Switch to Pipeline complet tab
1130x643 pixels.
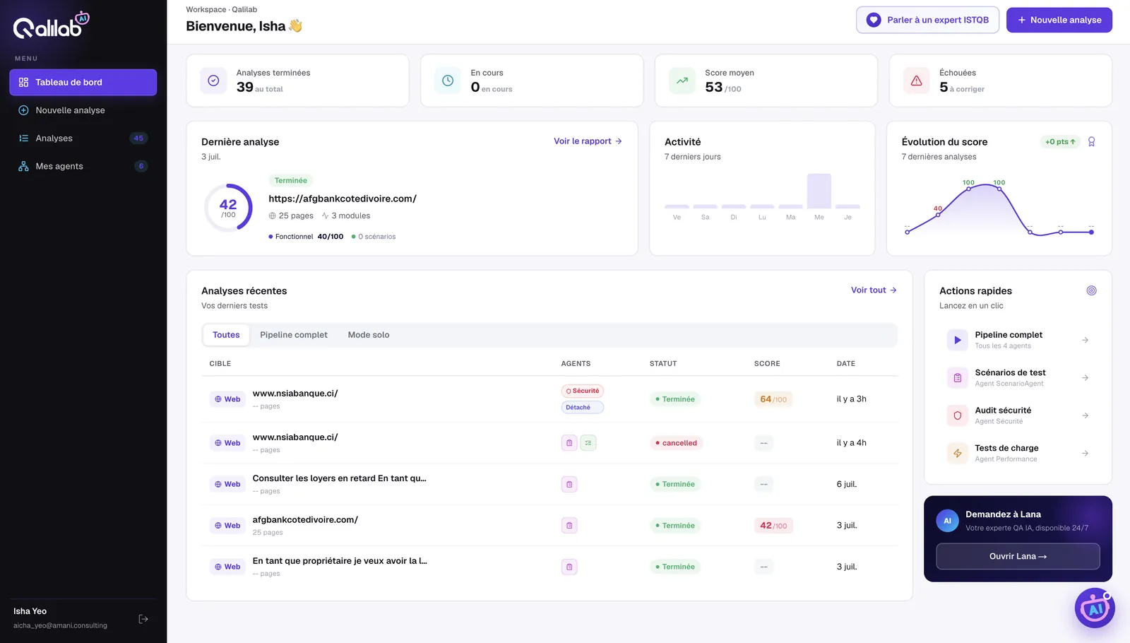coord(294,335)
